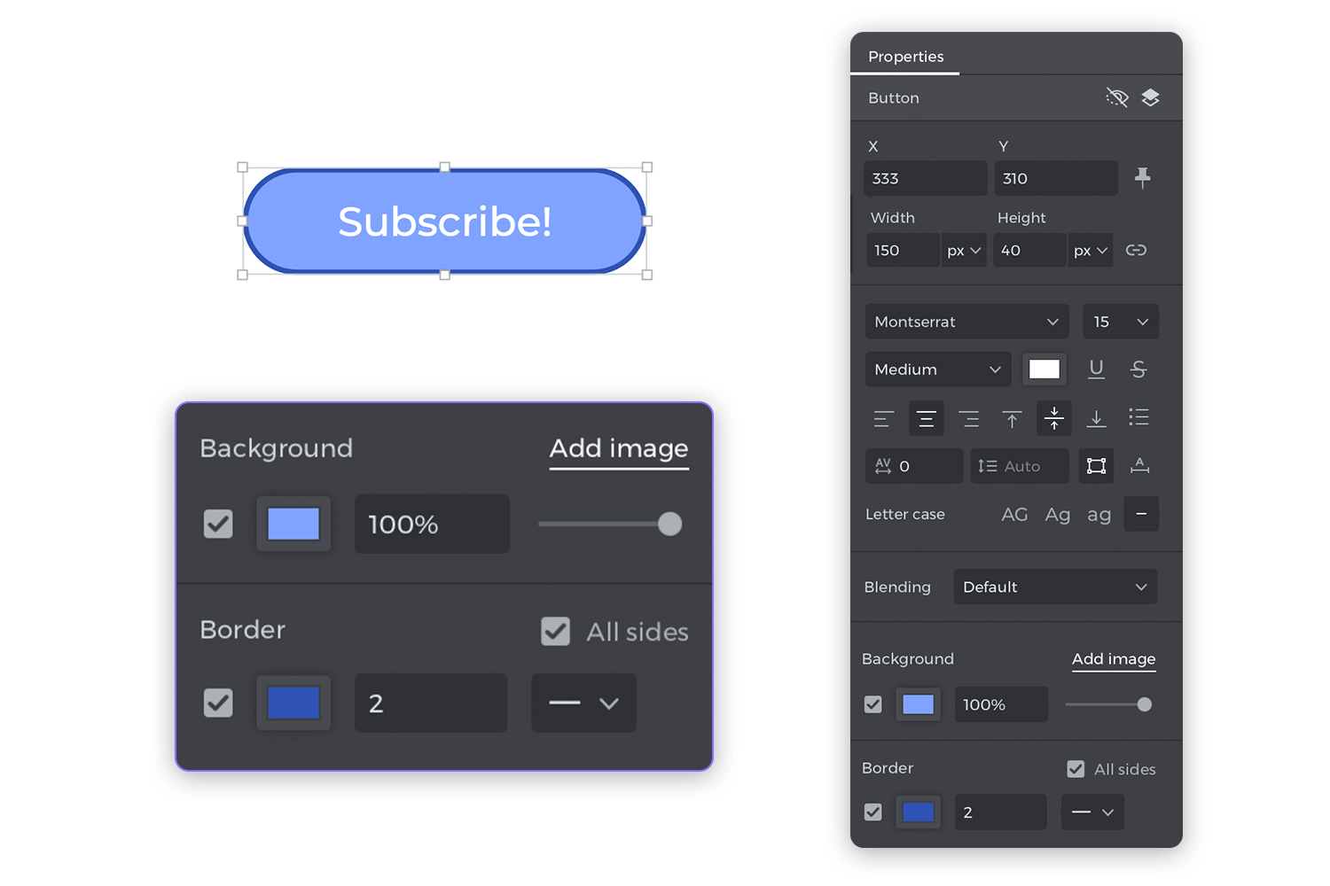
Task: Pin the position with the pushpin icon
Action: click(x=1142, y=178)
